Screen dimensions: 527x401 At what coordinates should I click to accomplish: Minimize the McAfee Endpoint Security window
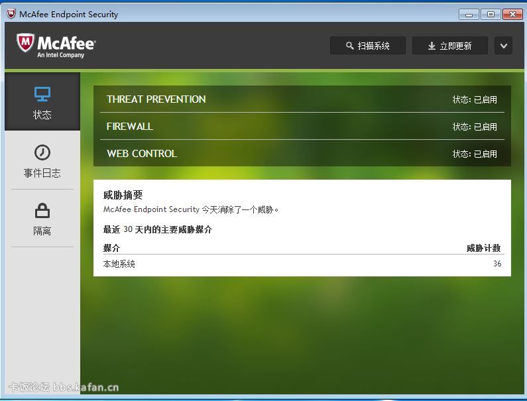(469, 14)
